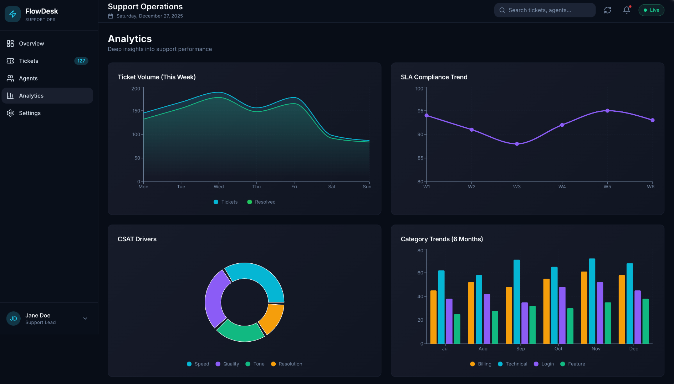Click the refresh icon in header

pyautogui.click(x=608, y=10)
